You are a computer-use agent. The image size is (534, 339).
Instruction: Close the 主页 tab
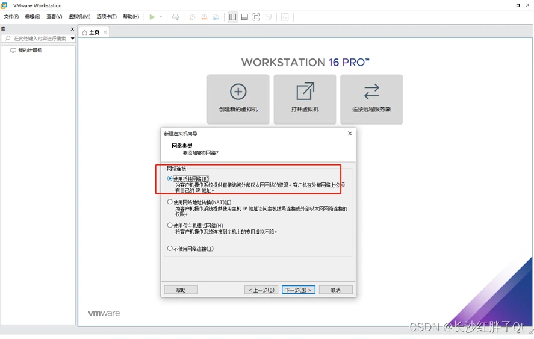tap(105, 32)
